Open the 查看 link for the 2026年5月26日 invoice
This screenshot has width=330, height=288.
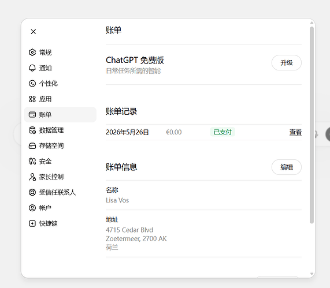click(x=295, y=132)
